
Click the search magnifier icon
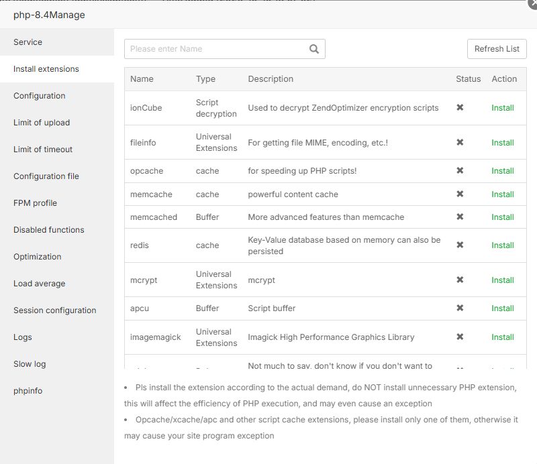pyautogui.click(x=313, y=49)
